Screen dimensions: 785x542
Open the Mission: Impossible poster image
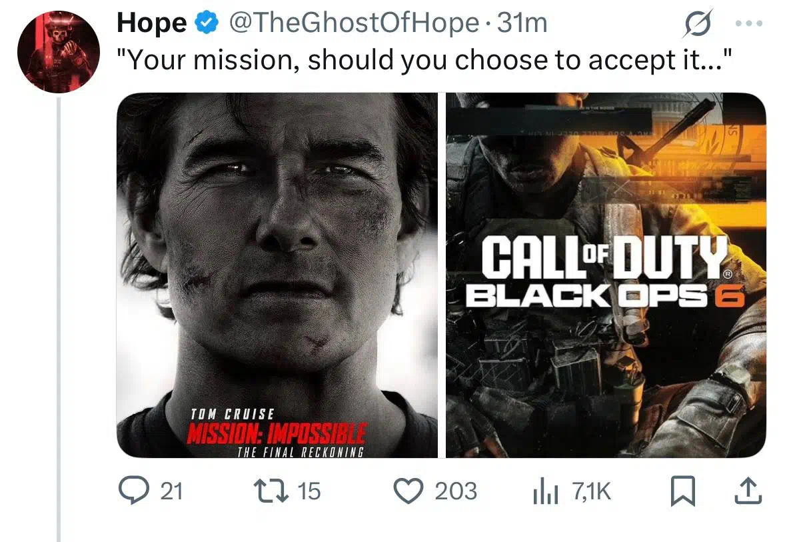point(277,275)
